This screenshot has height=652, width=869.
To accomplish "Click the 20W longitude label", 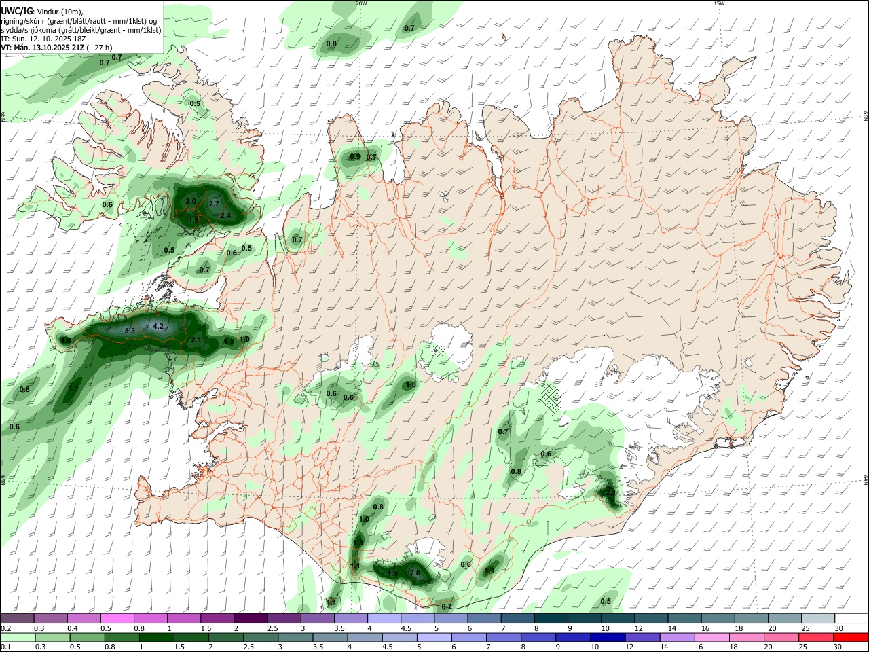I will (x=361, y=3).
